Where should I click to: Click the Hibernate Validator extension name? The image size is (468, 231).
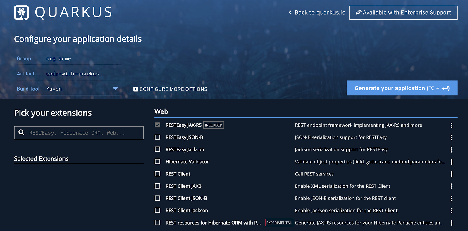(187, 162)
